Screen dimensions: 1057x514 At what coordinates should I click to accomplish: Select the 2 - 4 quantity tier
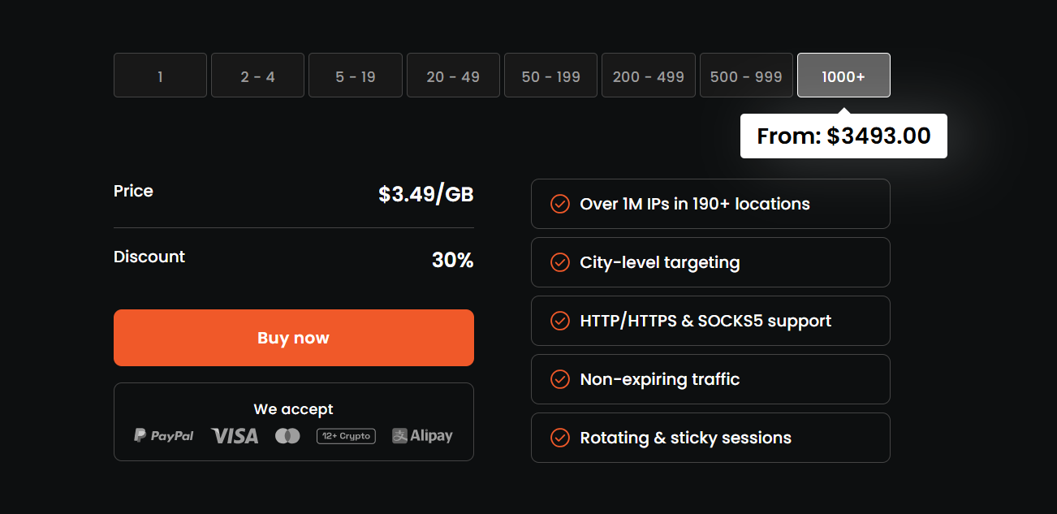pos(257,76)
